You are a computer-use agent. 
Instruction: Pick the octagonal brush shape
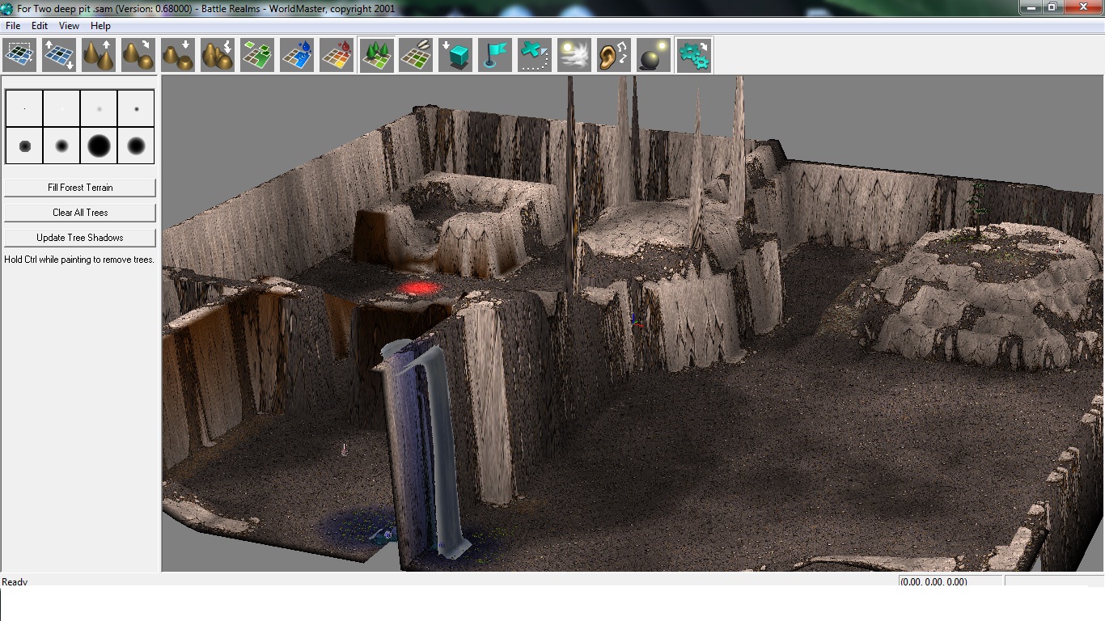[x=24, y=146]
